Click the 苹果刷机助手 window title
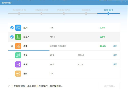Viewport: 128px width, 93px height. click(7, 3)
